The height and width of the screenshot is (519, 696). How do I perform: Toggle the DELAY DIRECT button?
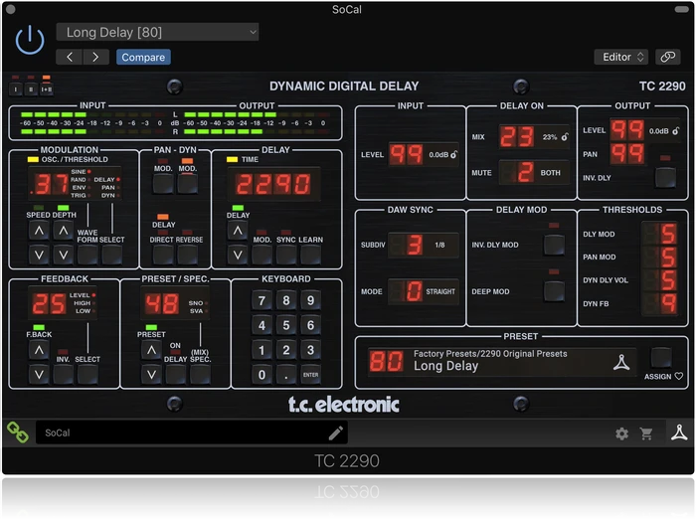(x=163, y=255)
